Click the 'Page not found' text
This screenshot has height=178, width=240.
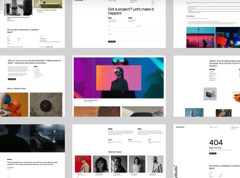[215, 148]
